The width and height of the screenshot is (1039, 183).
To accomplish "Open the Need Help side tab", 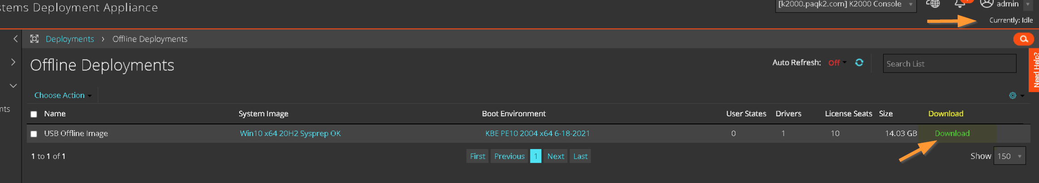I will [x=1034, y=70].
